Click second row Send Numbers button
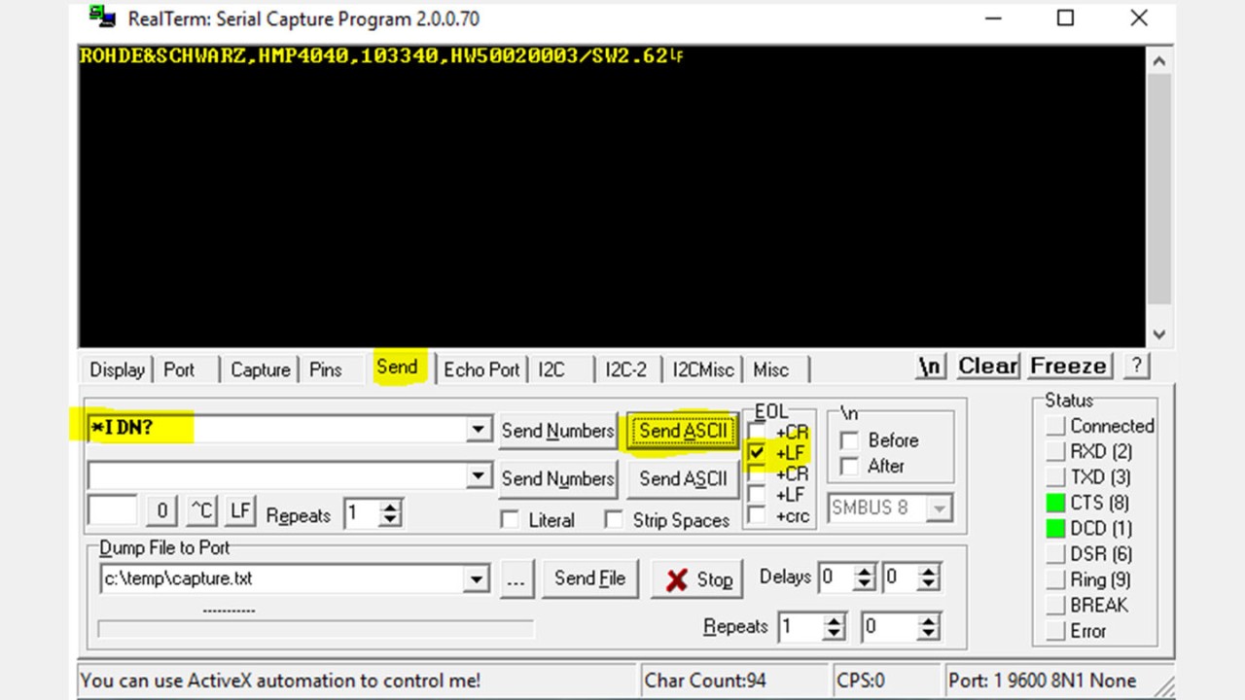Image resolution: width=1245 pixels, height=700 pixels. [x=558, y=478]
